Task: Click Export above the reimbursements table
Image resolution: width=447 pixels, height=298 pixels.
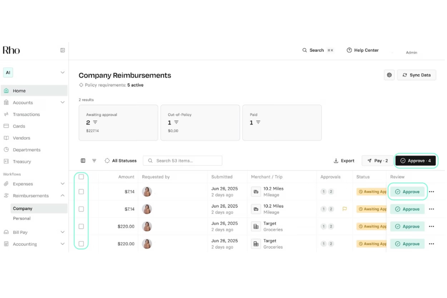Action: tap(344, 161)
